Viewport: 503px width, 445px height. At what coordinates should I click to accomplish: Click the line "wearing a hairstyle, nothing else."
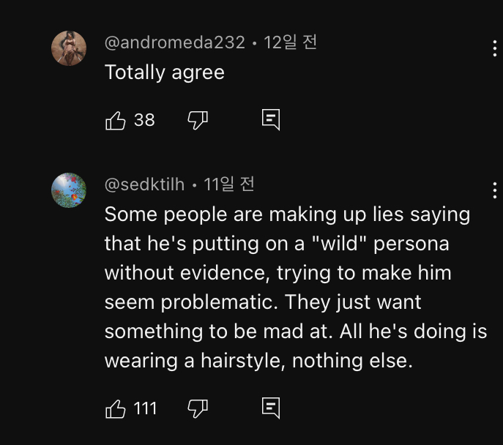pos(258,360)
